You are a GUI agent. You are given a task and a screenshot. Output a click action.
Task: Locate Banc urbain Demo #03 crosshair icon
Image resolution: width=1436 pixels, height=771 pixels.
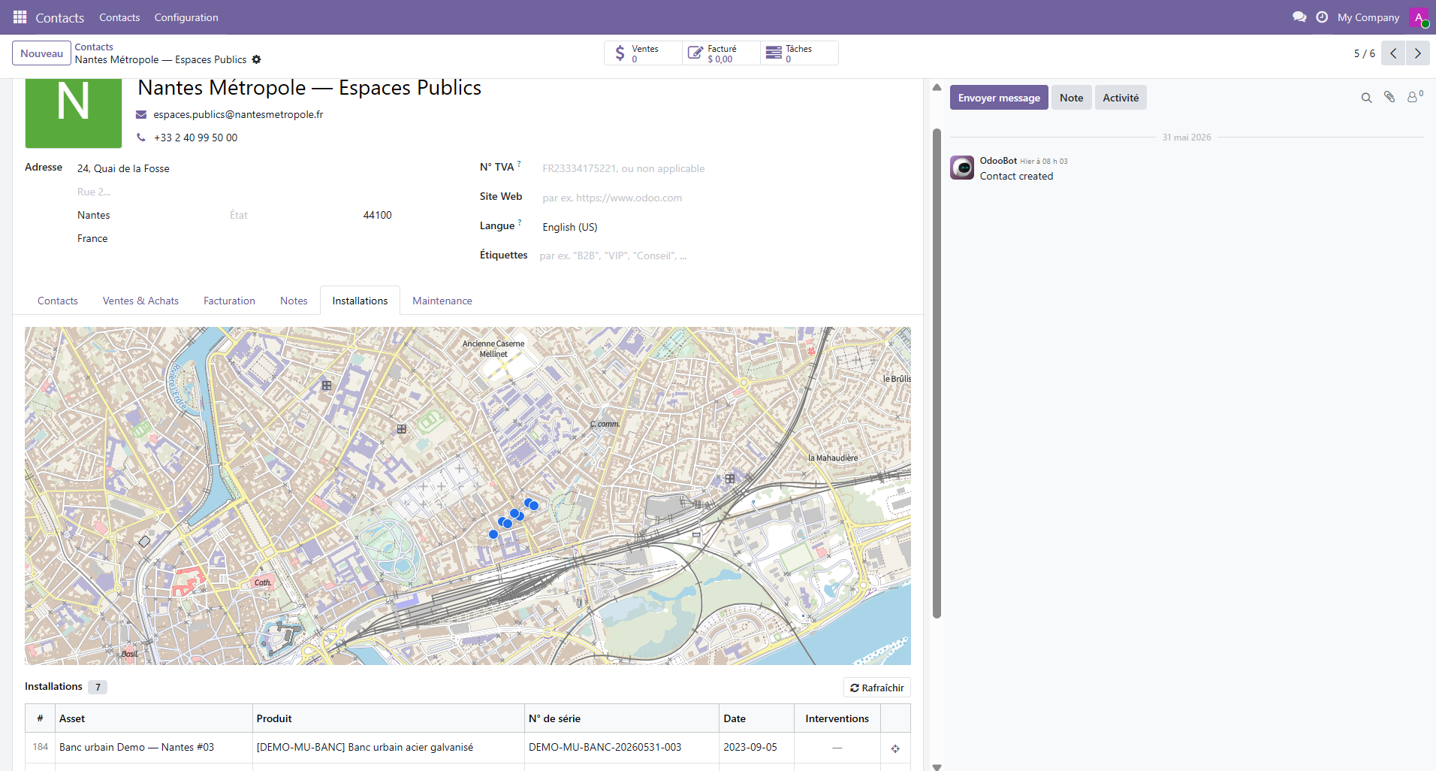895,748
